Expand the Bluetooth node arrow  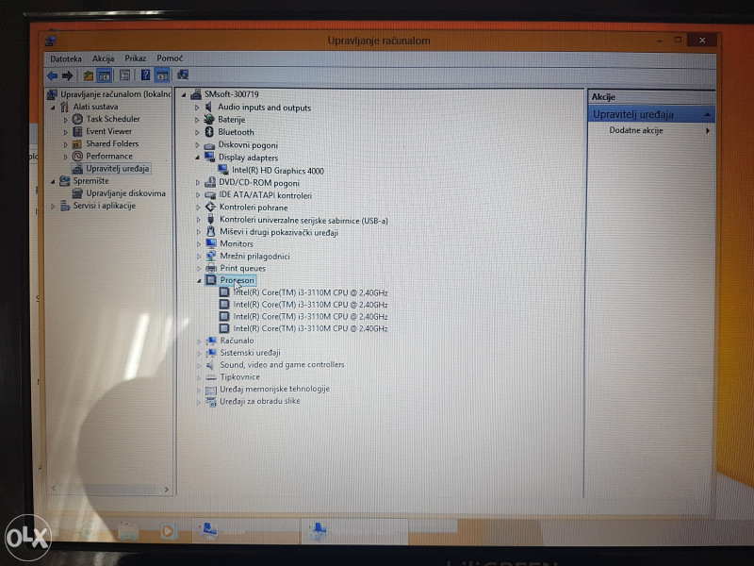197,132
